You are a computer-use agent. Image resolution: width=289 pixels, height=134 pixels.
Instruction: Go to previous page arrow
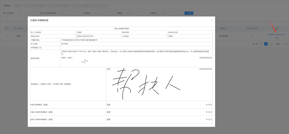pyautogui.click(x=261, y=44)
